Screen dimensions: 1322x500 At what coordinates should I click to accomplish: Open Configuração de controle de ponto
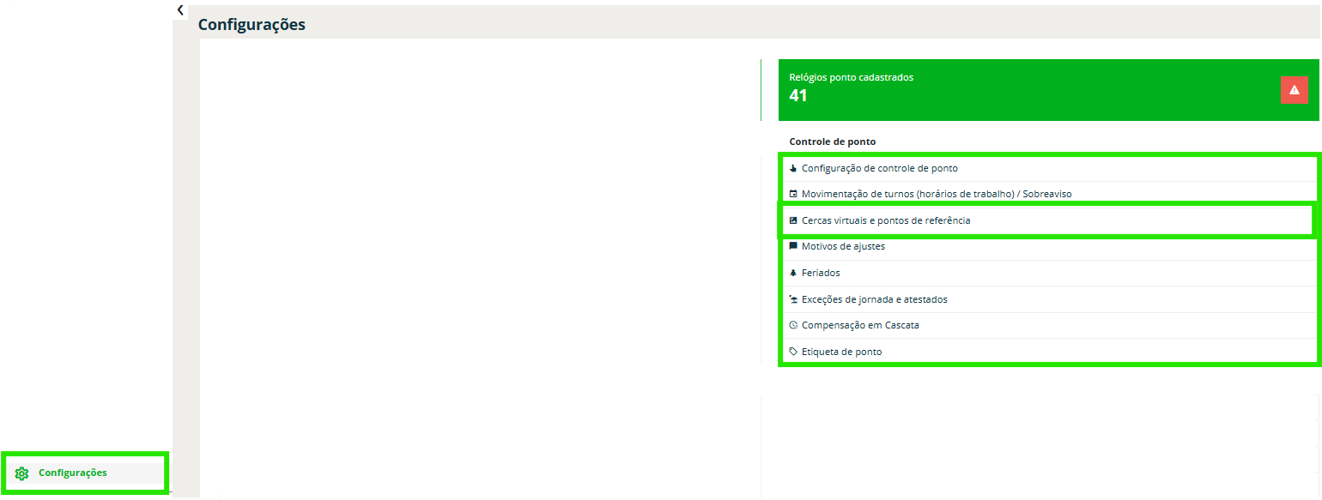click(879, 168)
